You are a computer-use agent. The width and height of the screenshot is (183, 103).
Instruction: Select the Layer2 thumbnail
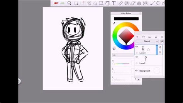[146, 59]
